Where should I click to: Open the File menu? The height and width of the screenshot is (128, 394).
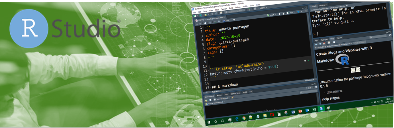click(x=194, y=13)
